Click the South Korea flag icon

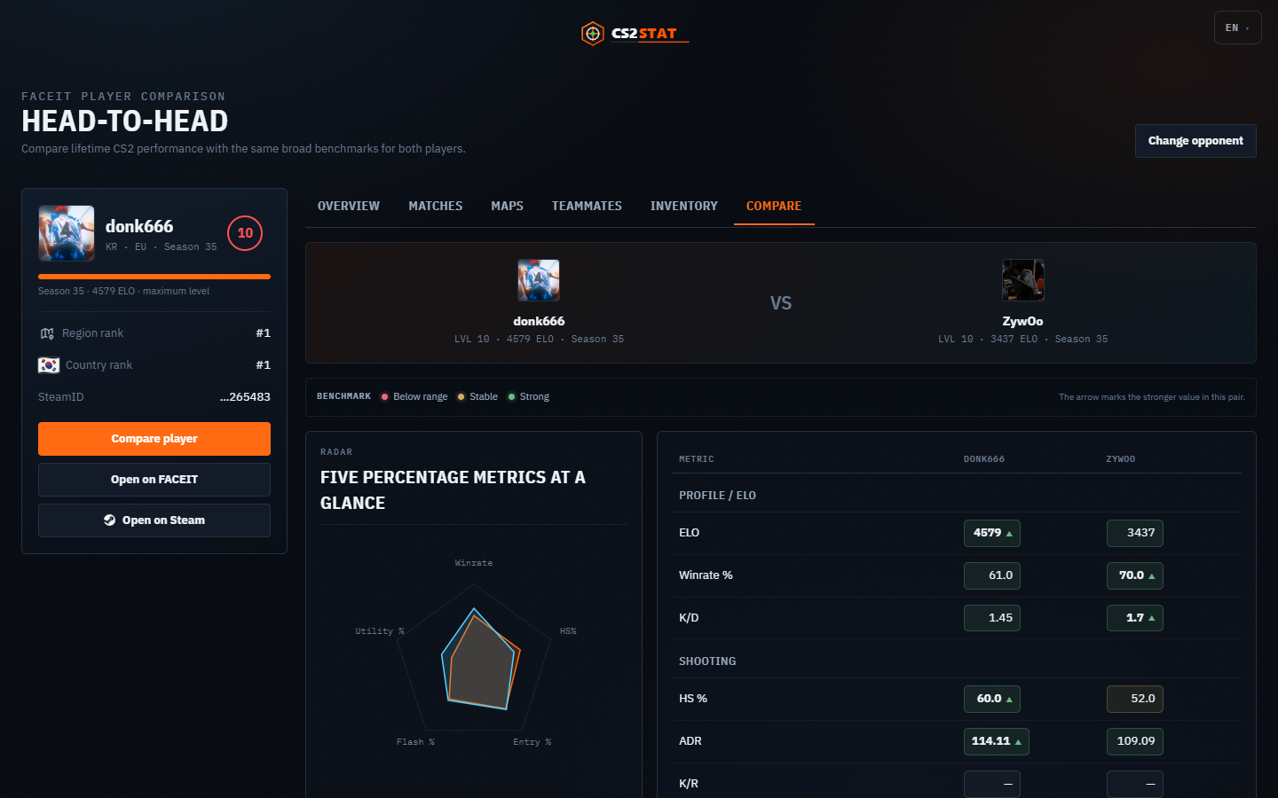coord(49,365)
